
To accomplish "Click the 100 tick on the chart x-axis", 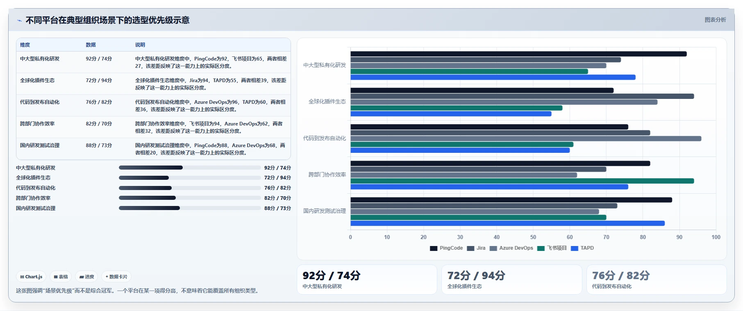I will [716, 237].
